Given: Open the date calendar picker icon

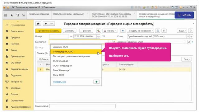Looking at the screenshot, I should click(98, 36).
